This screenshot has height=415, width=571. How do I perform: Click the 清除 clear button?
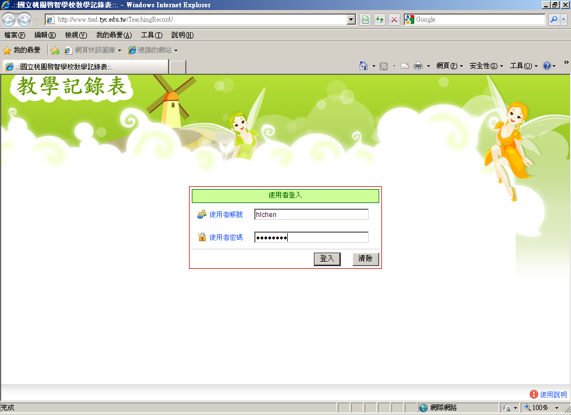(366, 259)
